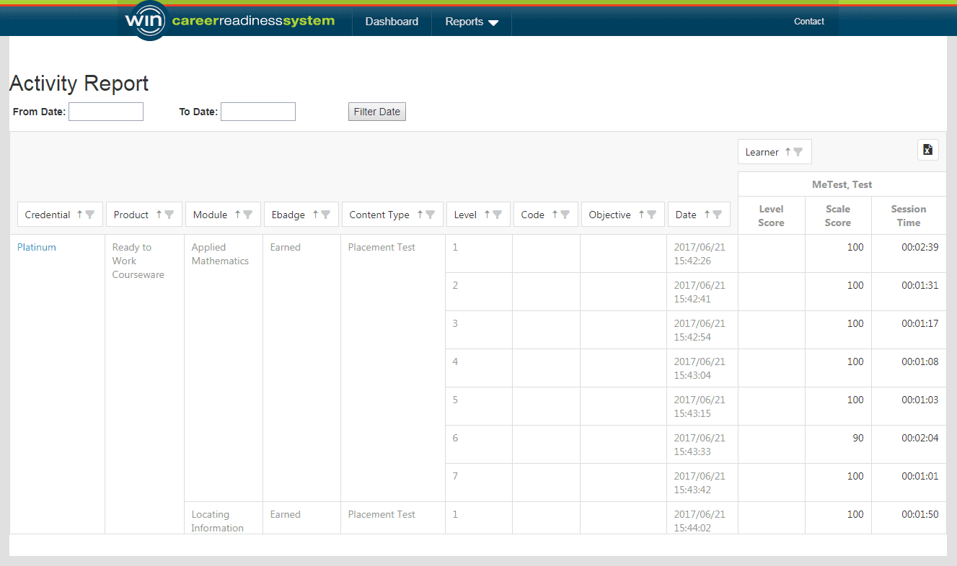Click the Product column filter funnel
This screenshot has width=957, height=566.
(169, 215)
